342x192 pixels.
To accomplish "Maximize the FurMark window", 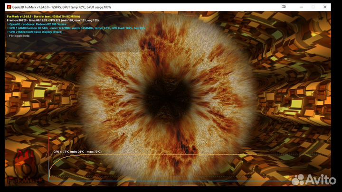I will (x=313, y=7).
